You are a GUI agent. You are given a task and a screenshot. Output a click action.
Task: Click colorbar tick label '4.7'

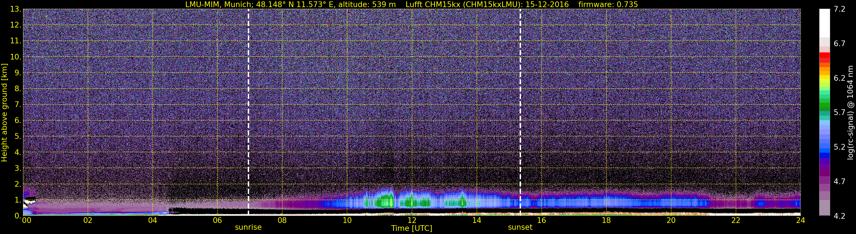840,182
